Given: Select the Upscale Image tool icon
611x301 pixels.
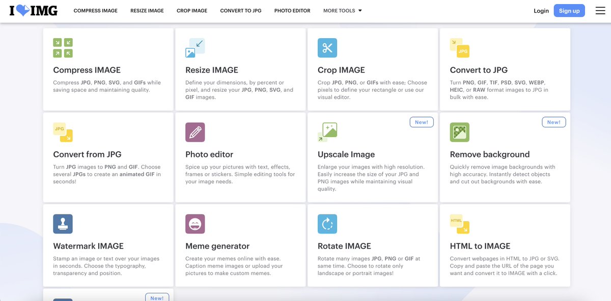Looking at the screenshot, I should [327, 131].
